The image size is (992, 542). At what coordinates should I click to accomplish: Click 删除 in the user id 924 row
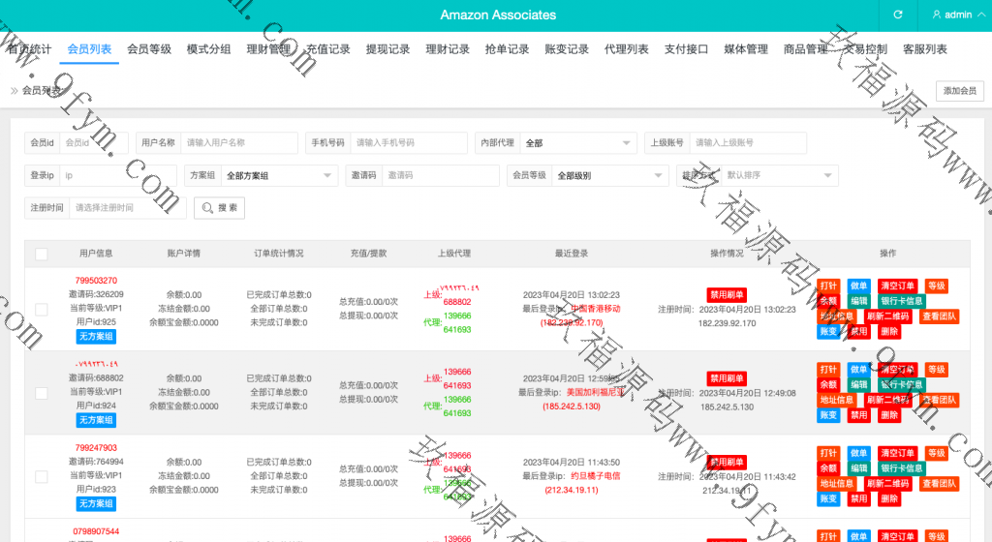pyautogui.click(x=889, y=415)
